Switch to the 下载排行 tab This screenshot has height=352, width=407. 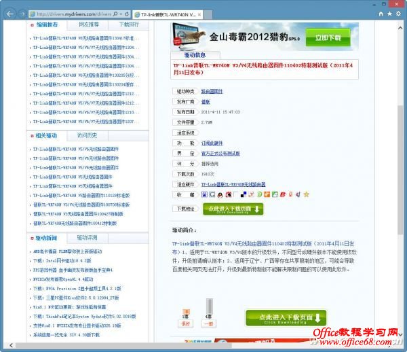pos(129,24)
